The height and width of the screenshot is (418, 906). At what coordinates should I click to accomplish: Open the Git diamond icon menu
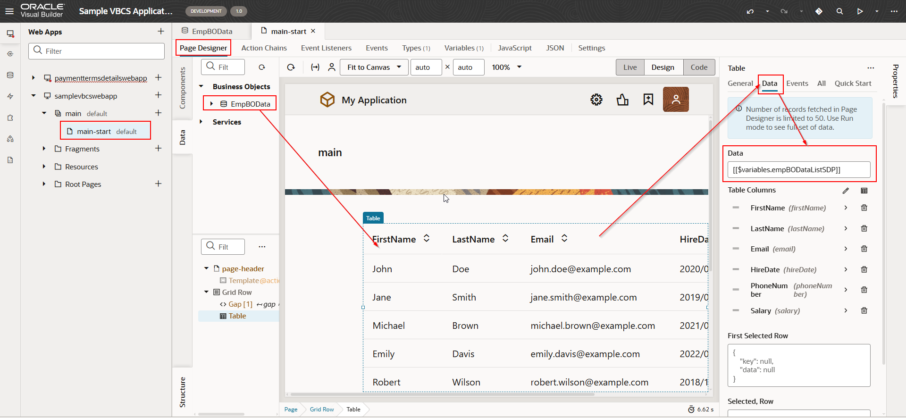tap(819, 11)
